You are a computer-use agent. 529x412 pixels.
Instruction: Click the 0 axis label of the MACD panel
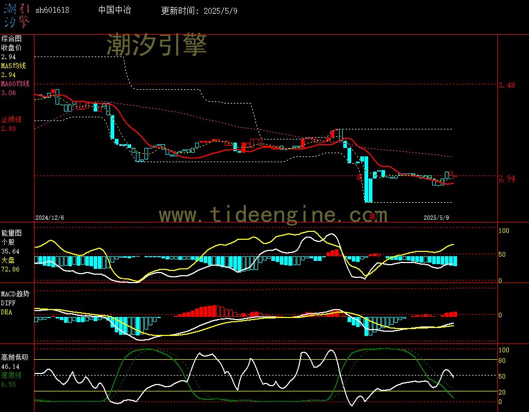[500, 315]
